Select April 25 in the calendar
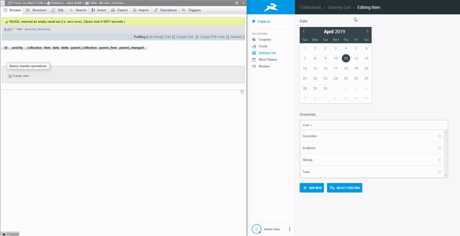The width and height of the screenshot is (460, 236). coord(346,78)
